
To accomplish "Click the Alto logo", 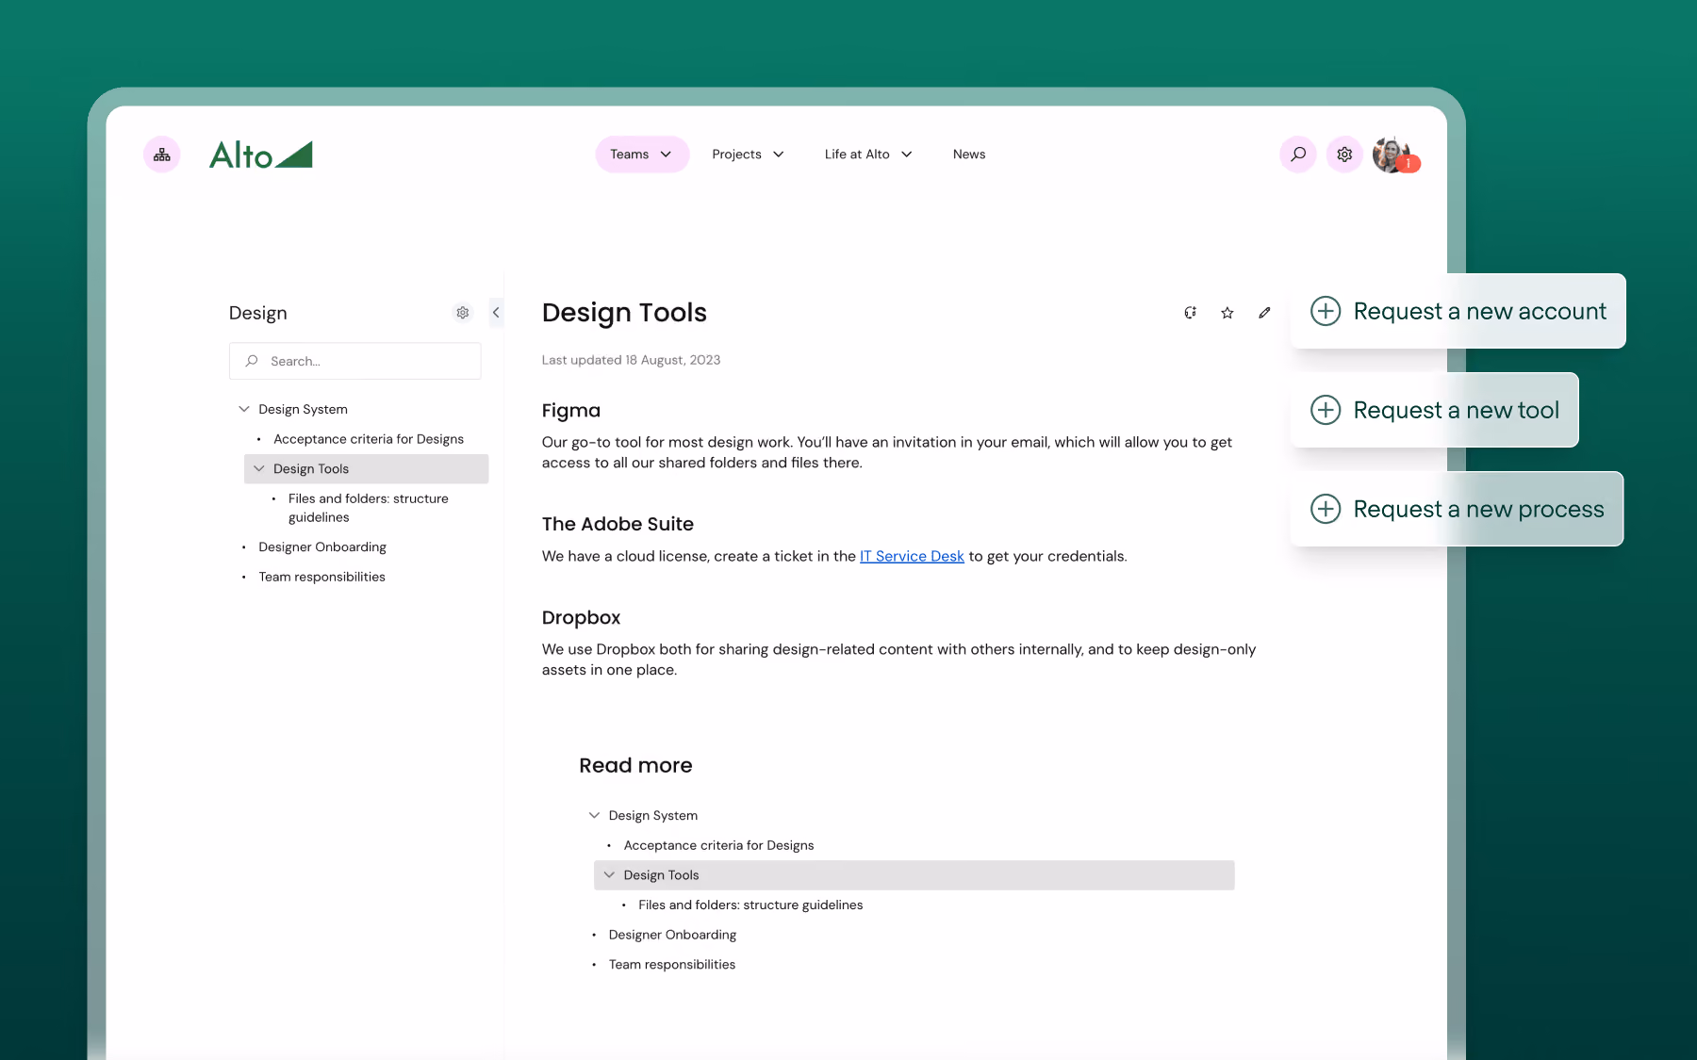I will [261, 155].
